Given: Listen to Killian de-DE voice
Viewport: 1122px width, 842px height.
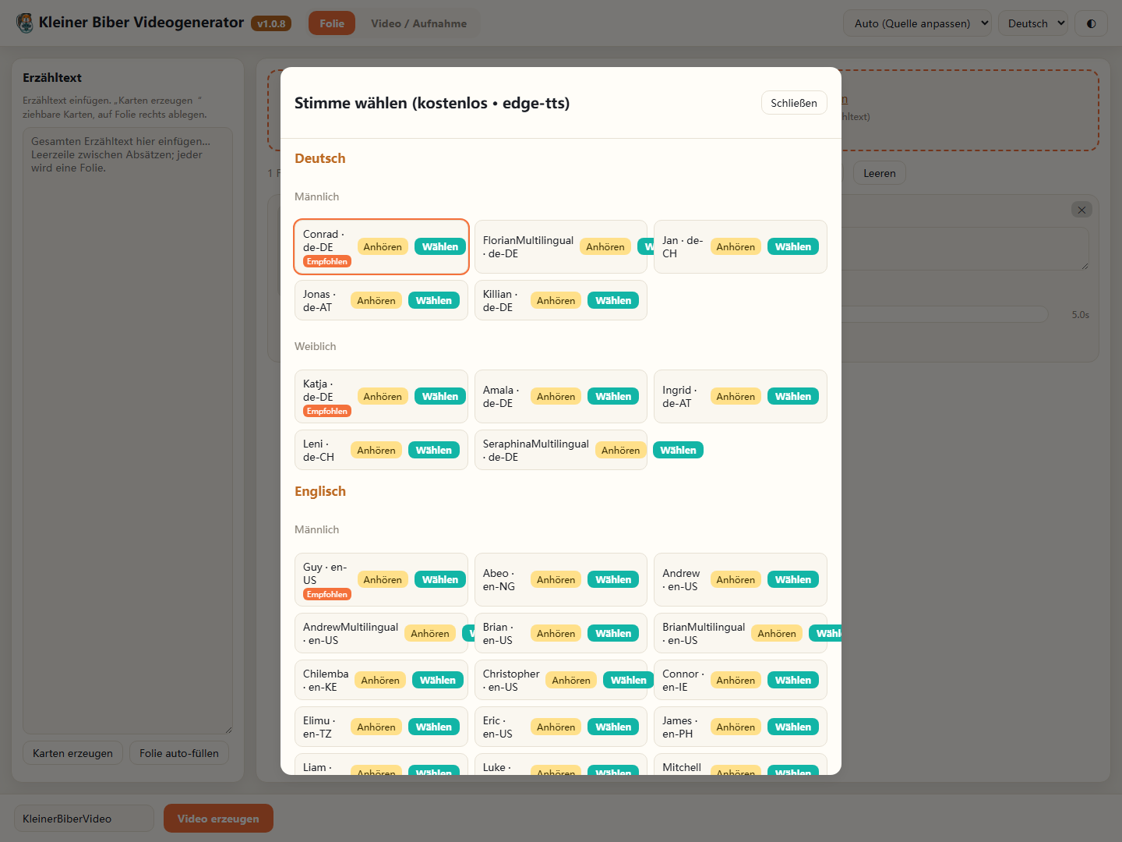Looking at the screenshot, I should pyautogui.click(x=556, y=301).
